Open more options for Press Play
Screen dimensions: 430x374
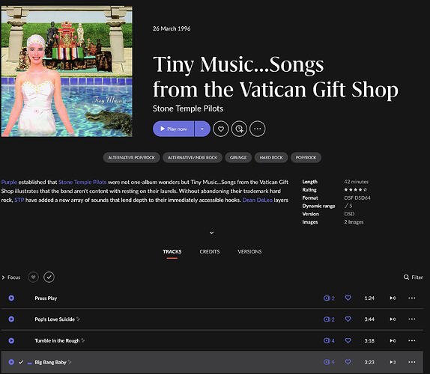tap(411, 298)
